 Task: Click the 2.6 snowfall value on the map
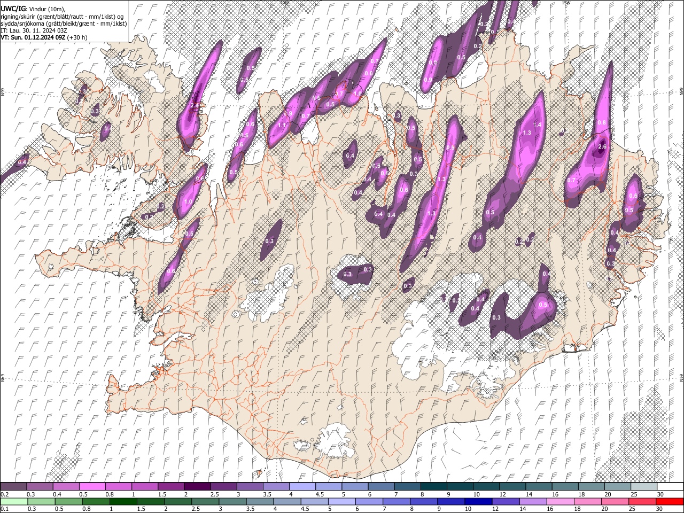[602, 147]
